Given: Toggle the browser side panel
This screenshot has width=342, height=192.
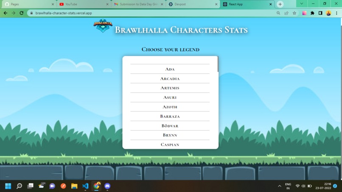Looking at the screenshot, I should pyautogui.click(x=320, y=13).
